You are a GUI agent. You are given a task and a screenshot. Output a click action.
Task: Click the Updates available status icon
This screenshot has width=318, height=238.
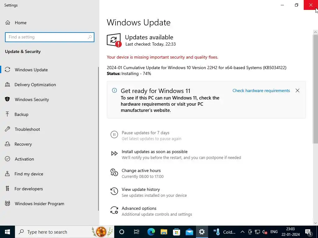[114, 40]
